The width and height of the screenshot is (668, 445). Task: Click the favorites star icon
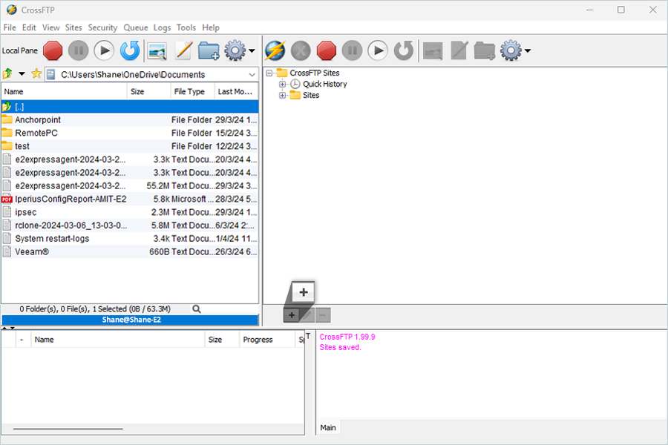coord(36,73)
